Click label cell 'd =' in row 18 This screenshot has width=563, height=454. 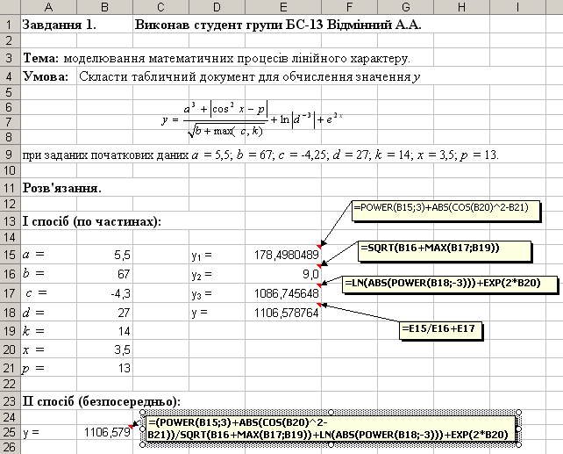point(48,312)
